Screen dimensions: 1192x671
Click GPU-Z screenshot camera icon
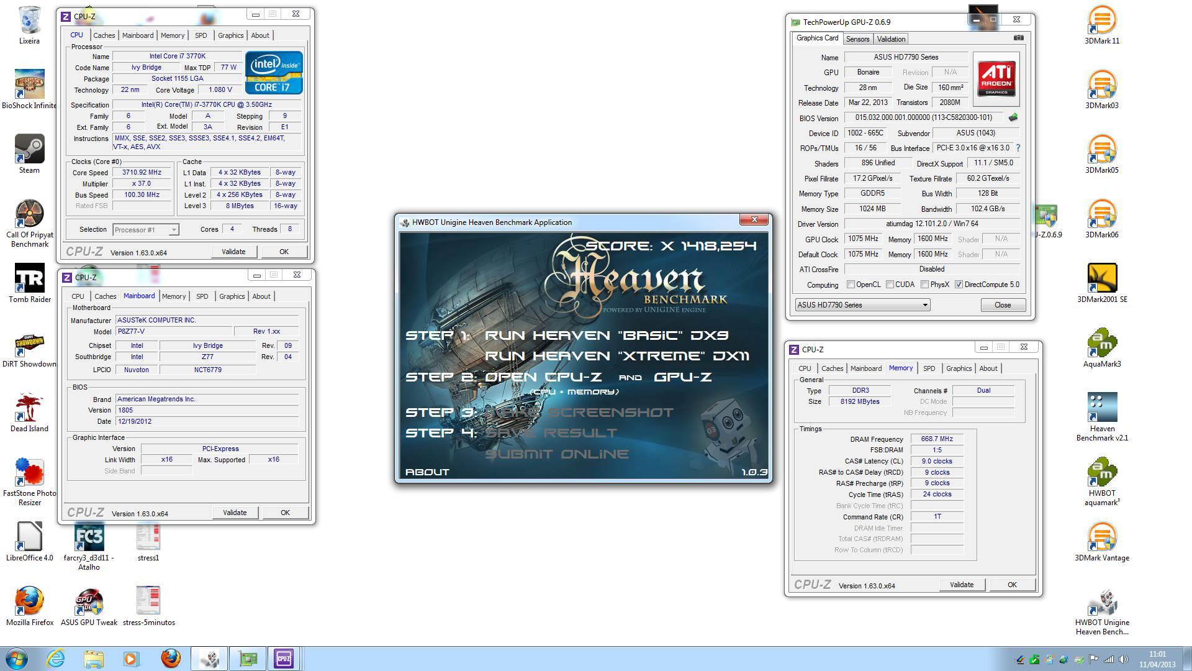tap(1018, 38)
